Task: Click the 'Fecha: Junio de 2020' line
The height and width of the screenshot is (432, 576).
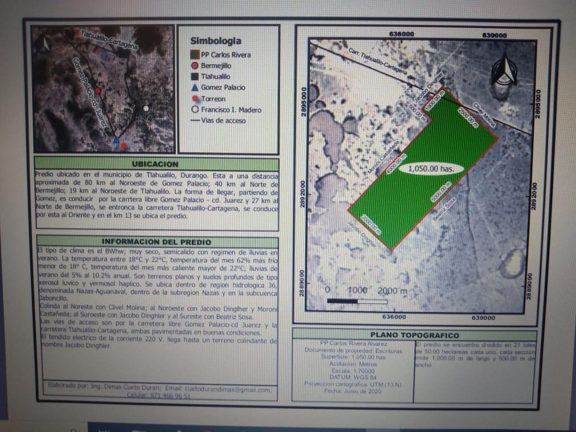Action: [x=353, y=391]
